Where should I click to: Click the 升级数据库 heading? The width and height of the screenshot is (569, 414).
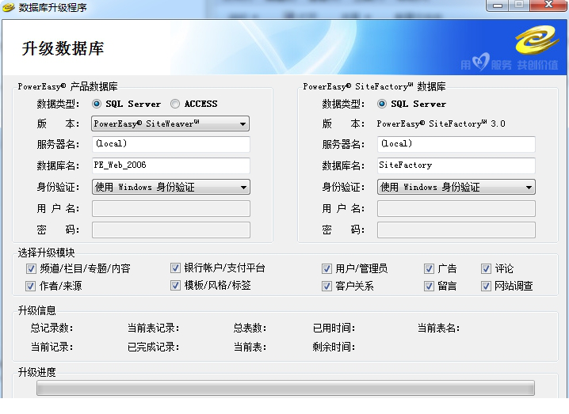pyautogui.click(x=63, y=48)
